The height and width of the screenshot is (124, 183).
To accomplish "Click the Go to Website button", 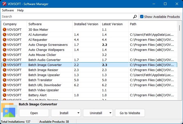I will [130, 113].
